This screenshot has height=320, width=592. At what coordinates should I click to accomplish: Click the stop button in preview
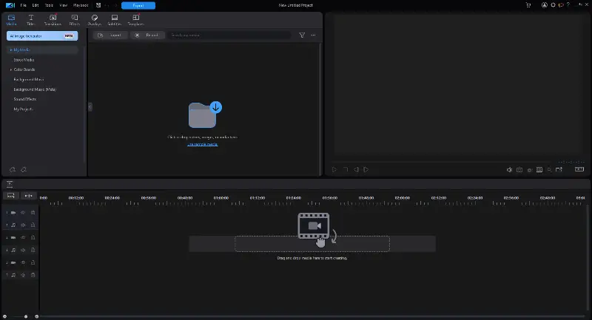point(345,170)
